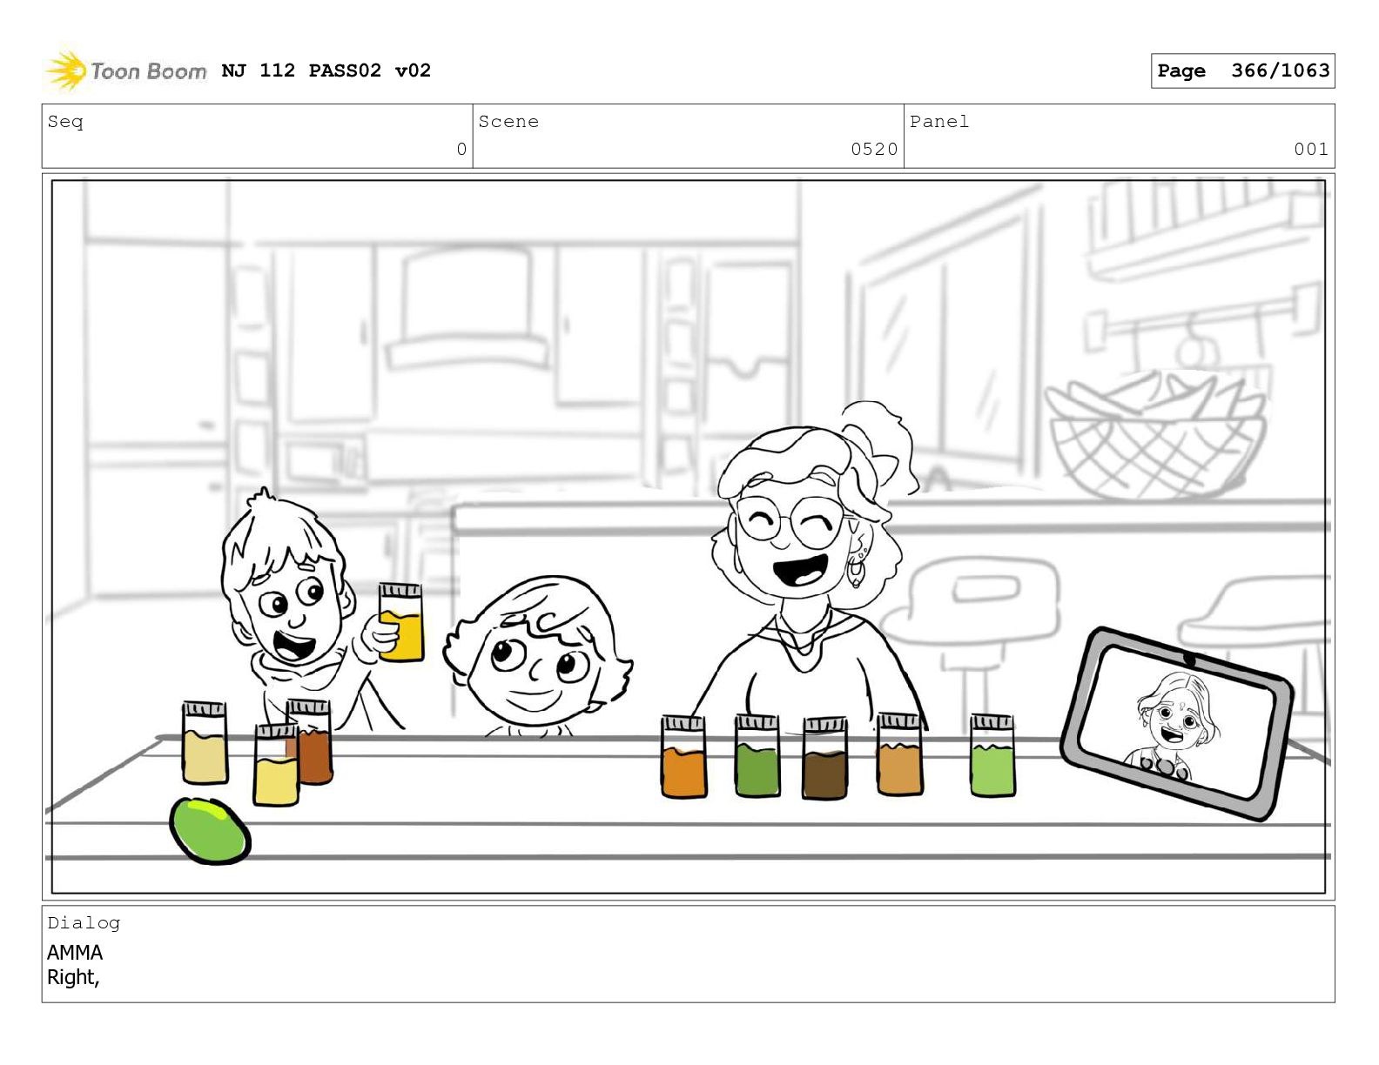Click the Scene value '0520'

(x=874, y=149)
